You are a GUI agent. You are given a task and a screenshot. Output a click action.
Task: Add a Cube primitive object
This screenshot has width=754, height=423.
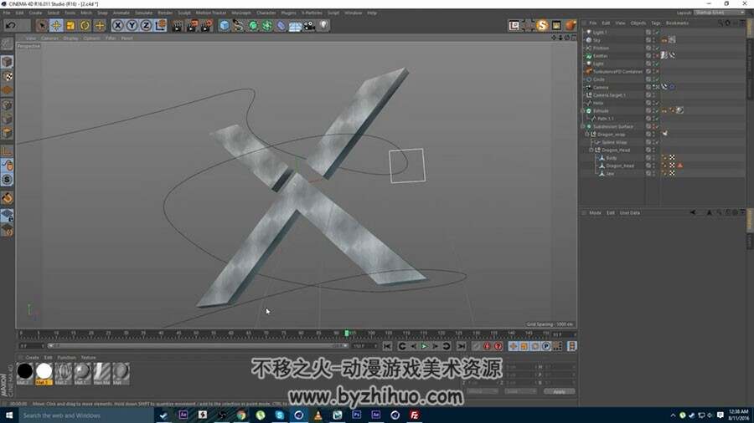224,25
